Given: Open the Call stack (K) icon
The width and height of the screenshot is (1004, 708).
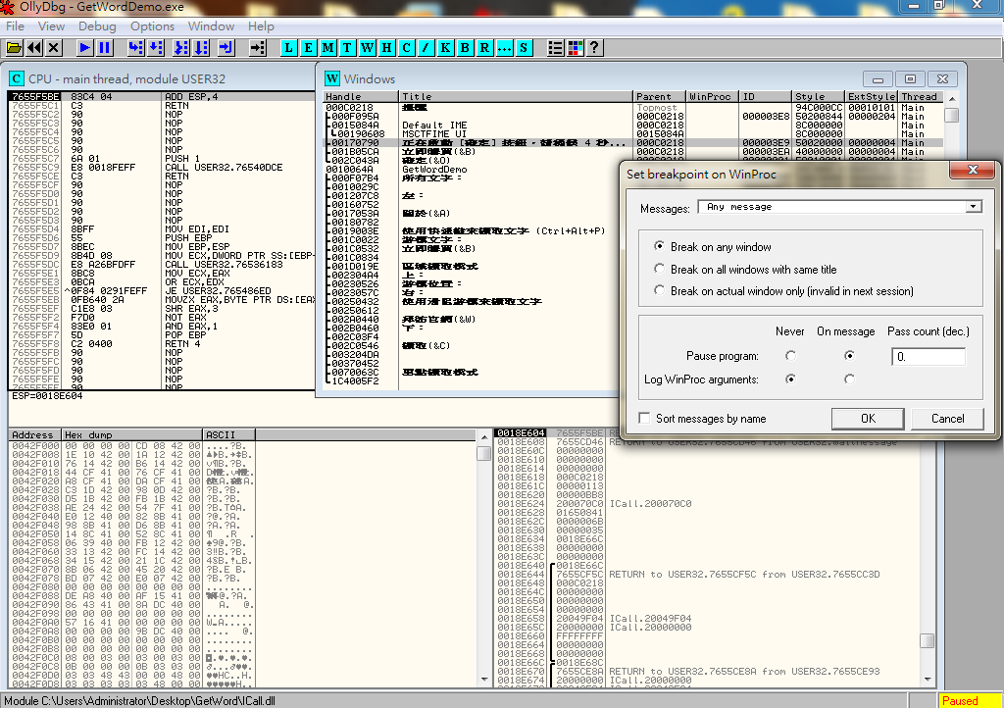Looking at the screenshot, I should (x=445, y=47).
